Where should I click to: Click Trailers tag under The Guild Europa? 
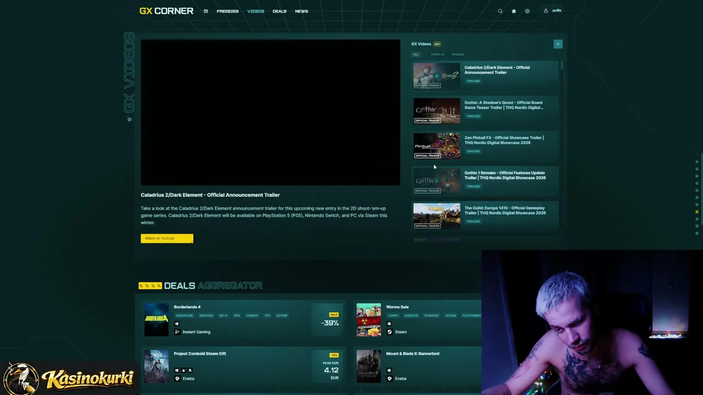point(473,221)
